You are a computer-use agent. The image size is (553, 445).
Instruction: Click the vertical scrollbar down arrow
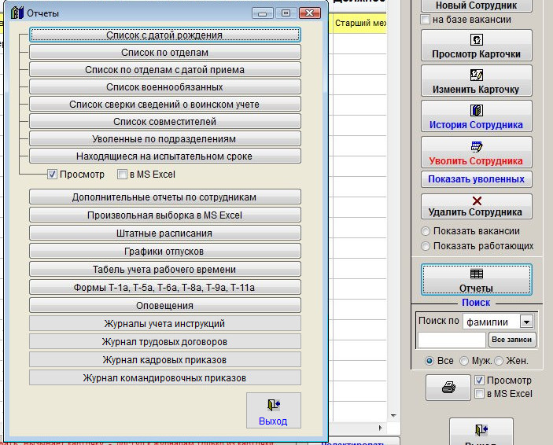point(393,416)
